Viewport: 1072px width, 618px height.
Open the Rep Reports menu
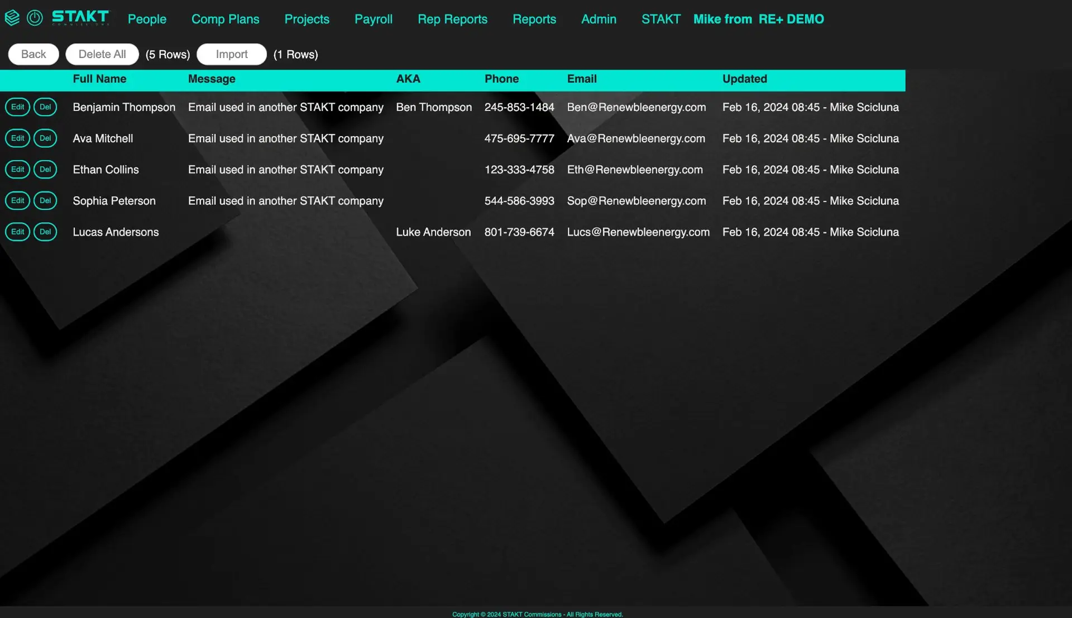pos(452,19)
